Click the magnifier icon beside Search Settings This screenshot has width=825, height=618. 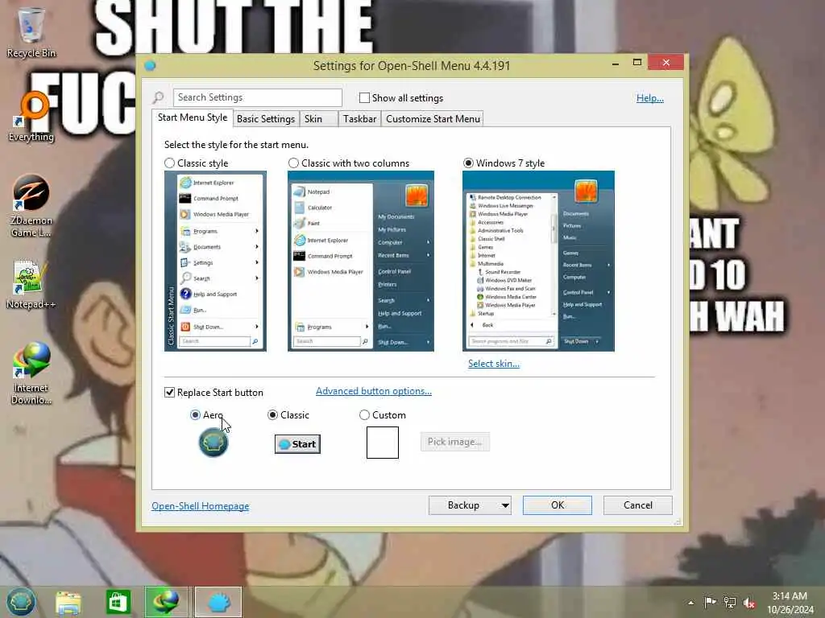(x=159, y=97)
